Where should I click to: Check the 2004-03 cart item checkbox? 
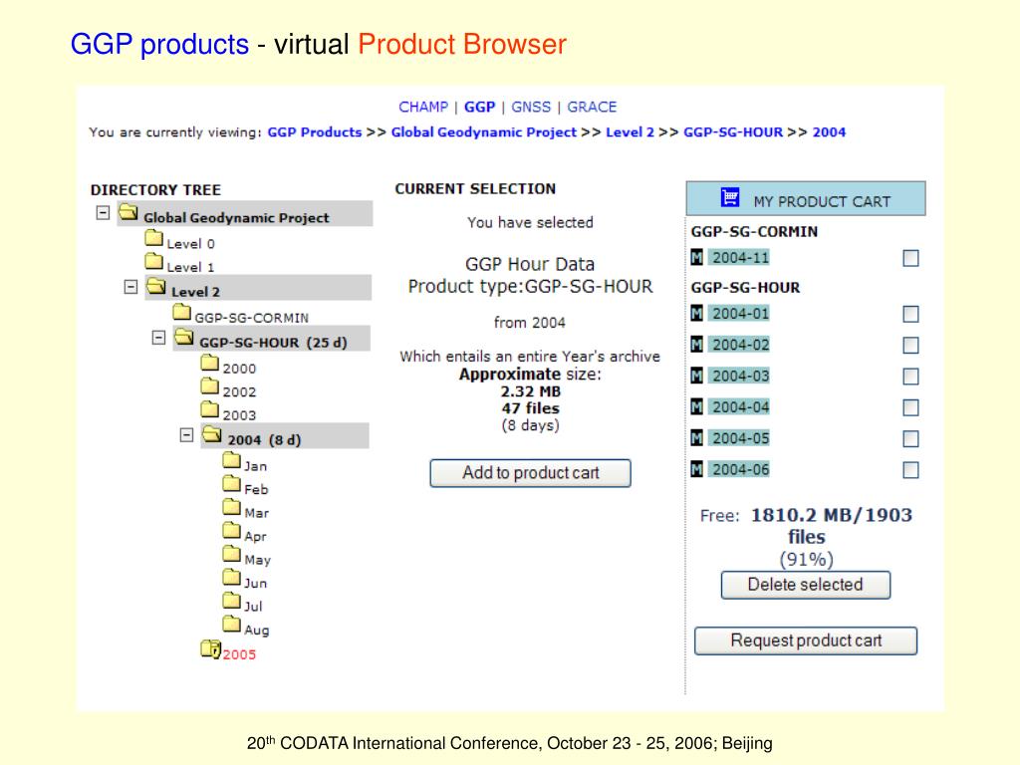tap(910, 377)
